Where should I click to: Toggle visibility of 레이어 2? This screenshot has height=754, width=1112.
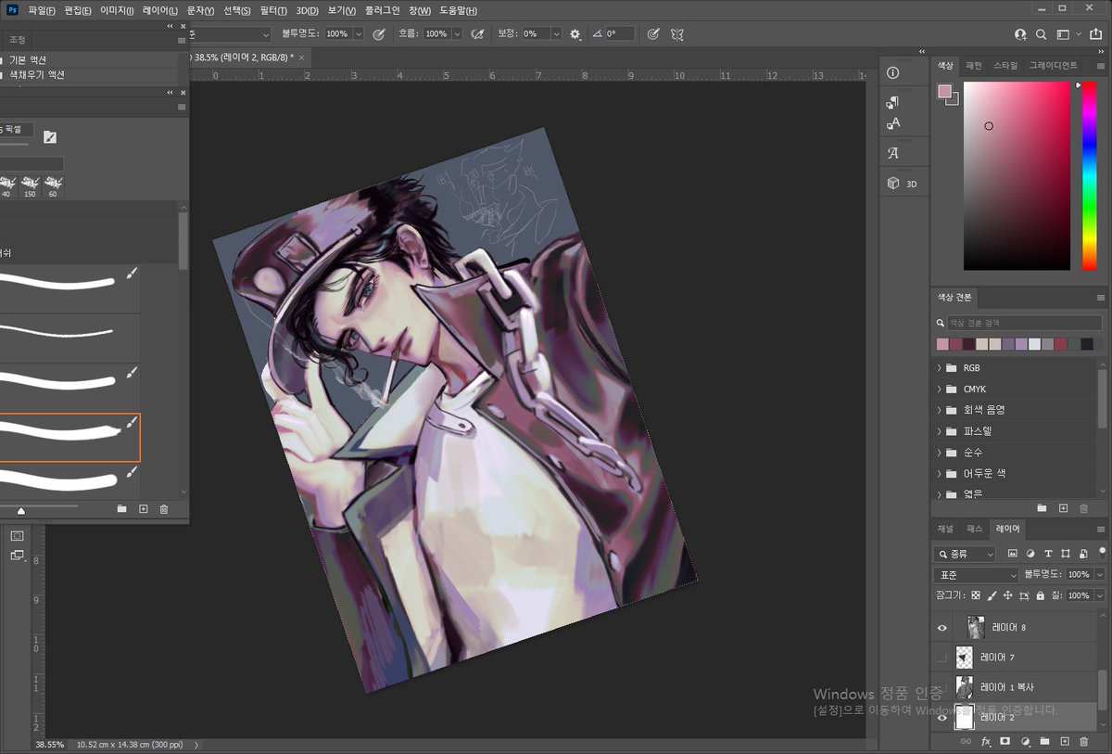942,717
